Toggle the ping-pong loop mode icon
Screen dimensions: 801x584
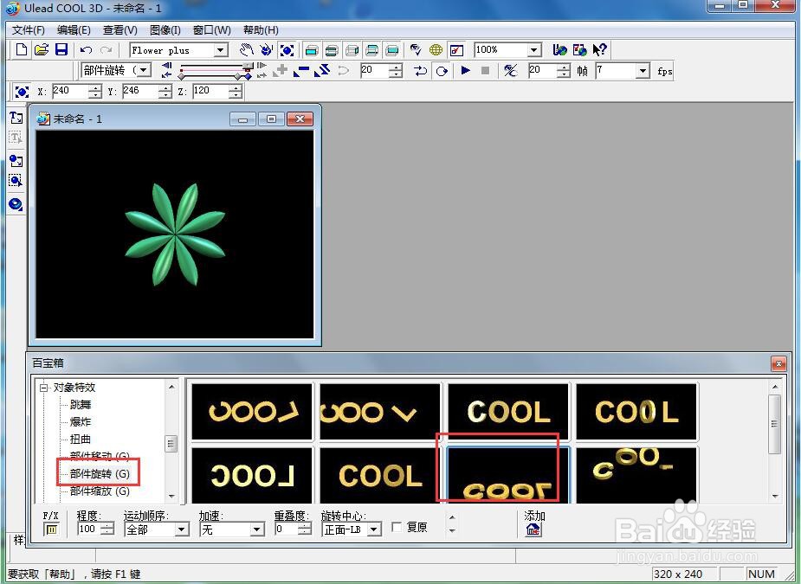(421, 70)
